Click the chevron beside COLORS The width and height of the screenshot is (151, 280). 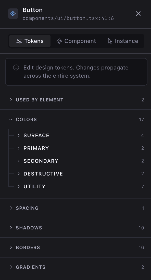pyautogui.click(x=10, y=119)
